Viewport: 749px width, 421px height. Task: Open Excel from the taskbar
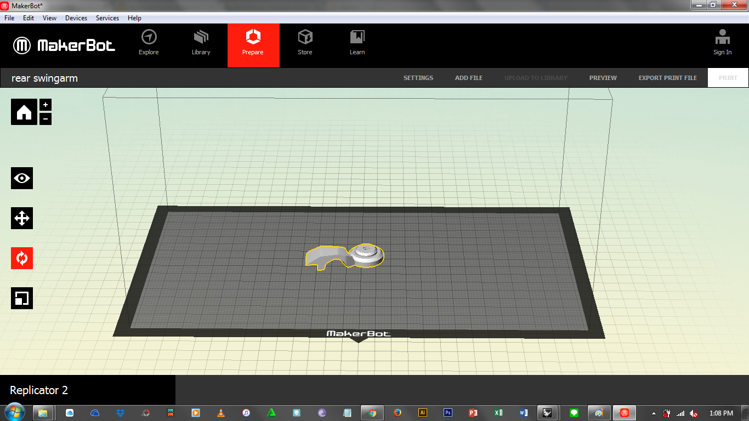coord(498,413)
